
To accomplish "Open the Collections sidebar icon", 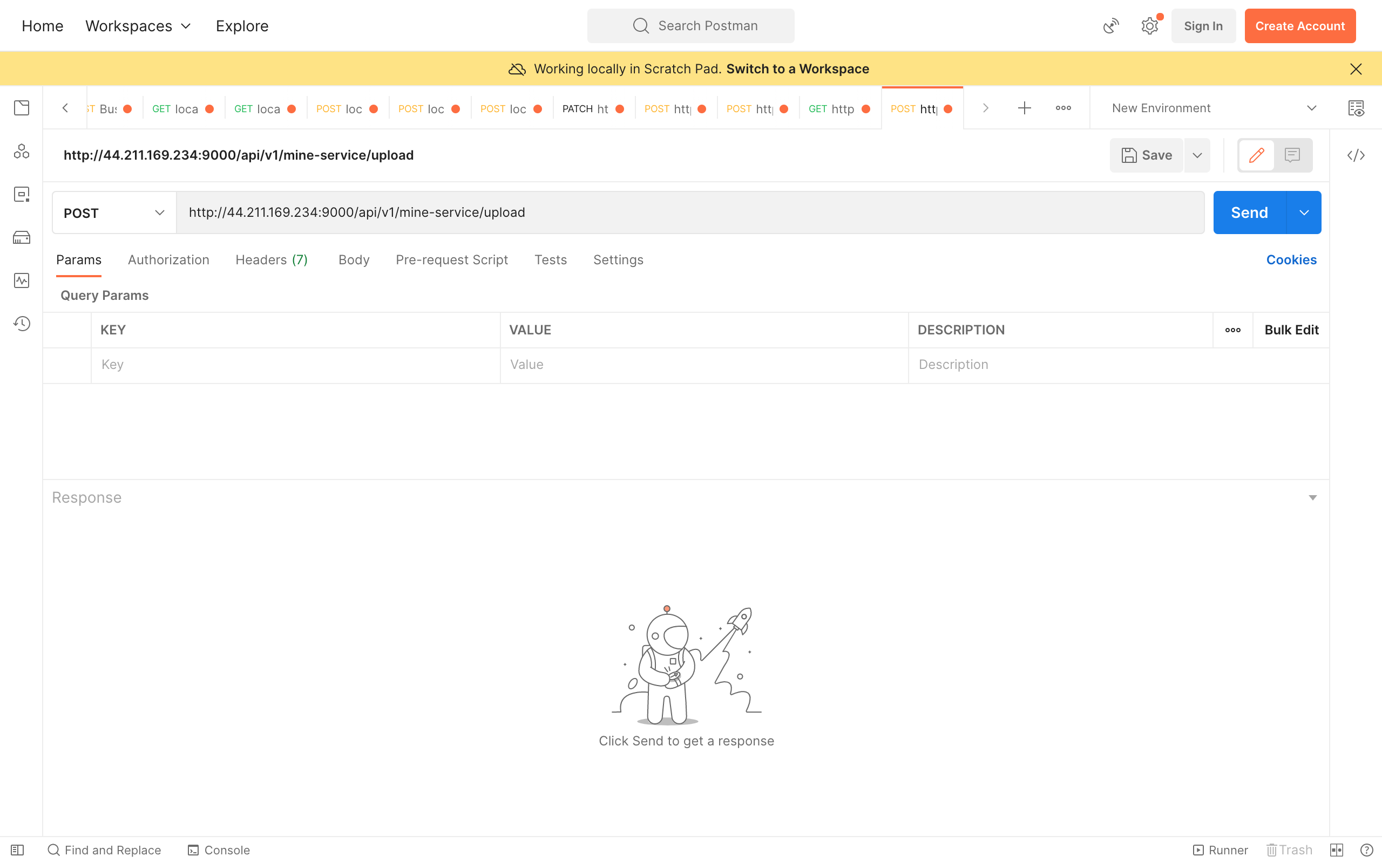I will point(22,108).
